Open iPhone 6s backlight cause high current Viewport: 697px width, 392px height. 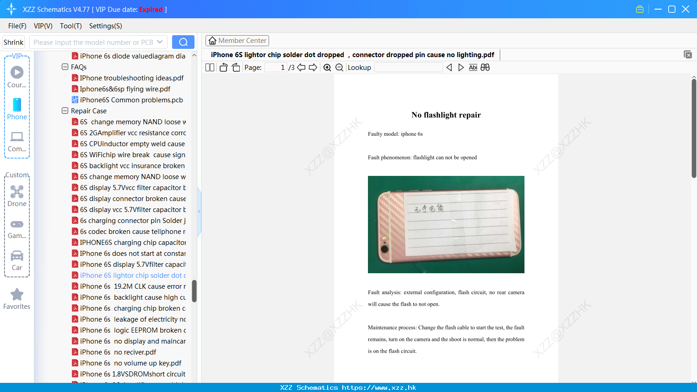click(133, 297)
